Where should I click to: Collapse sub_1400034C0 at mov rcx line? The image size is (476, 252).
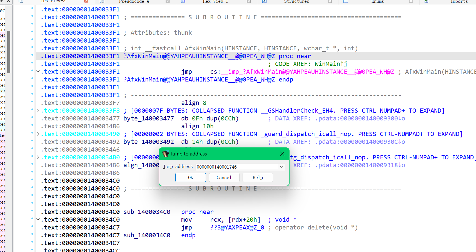click(38, 220)
